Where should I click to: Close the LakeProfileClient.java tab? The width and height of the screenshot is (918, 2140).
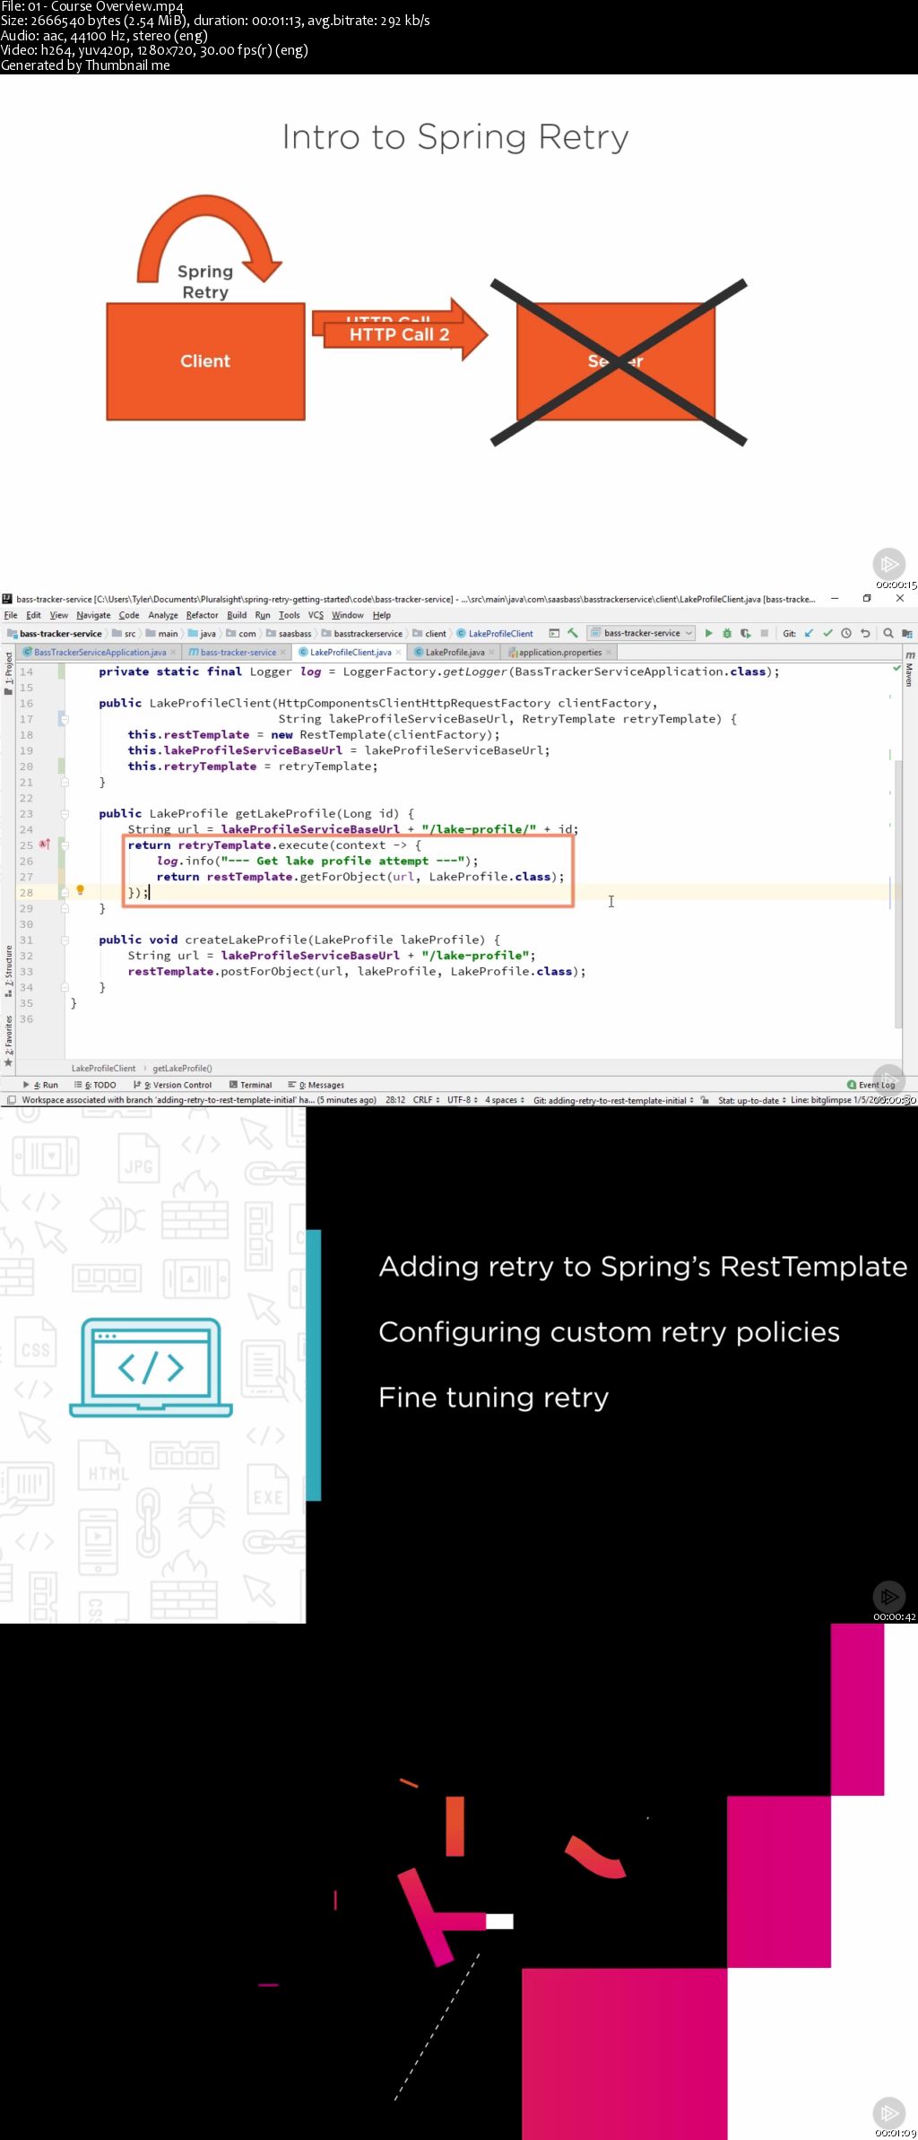click(x=400, y=652)
